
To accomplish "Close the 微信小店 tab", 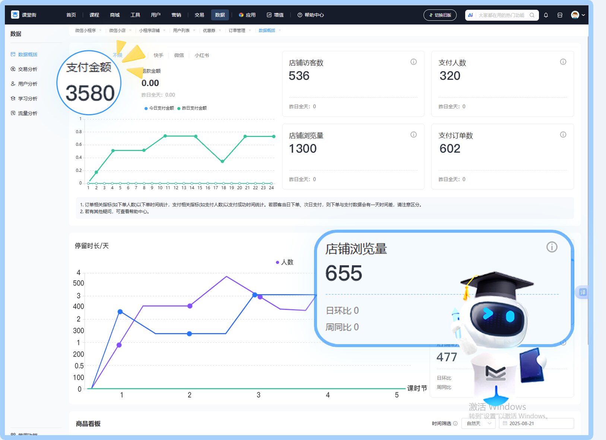I will click(x=130, y=30).
